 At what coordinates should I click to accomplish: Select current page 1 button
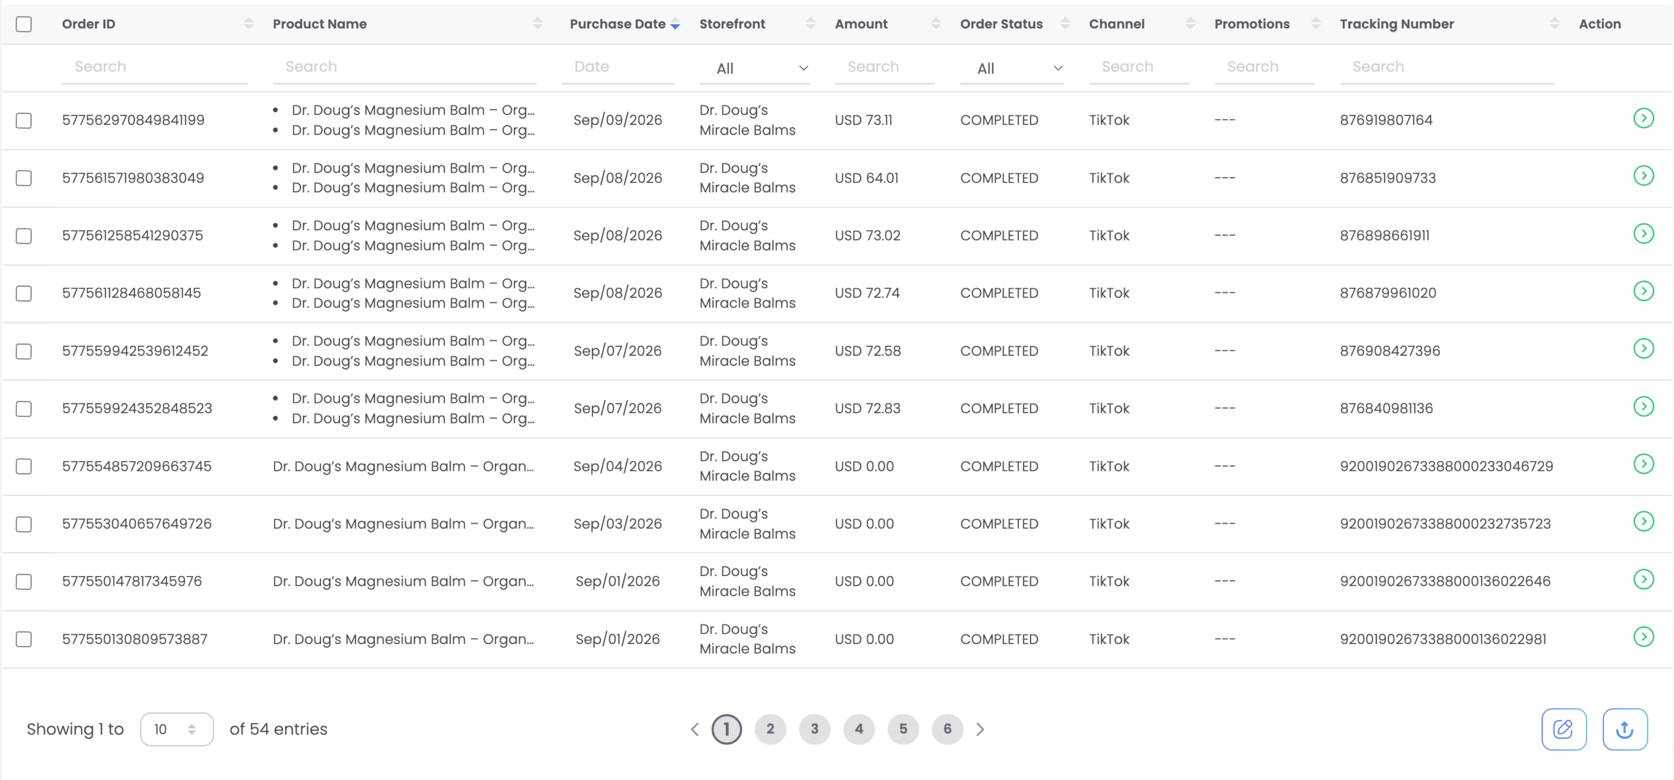point(726,729)
